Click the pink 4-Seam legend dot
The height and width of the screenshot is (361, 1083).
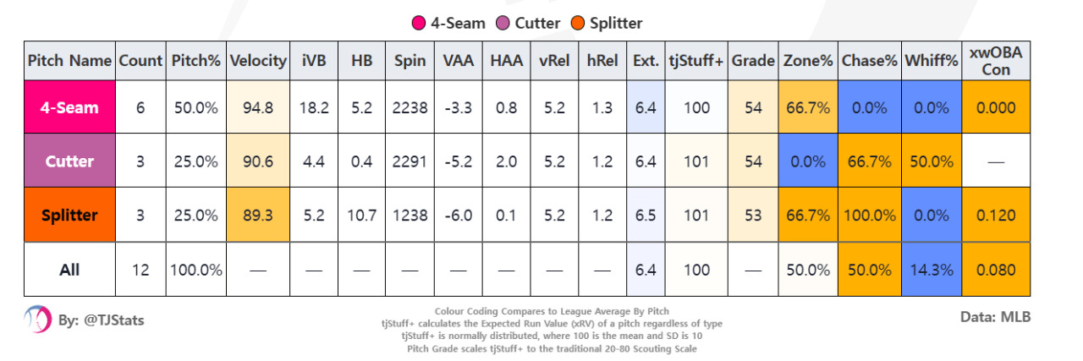point(418,23)
